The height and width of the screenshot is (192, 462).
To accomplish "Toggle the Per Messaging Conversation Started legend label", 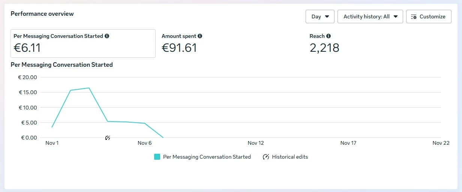I will [x=207, y=157].
